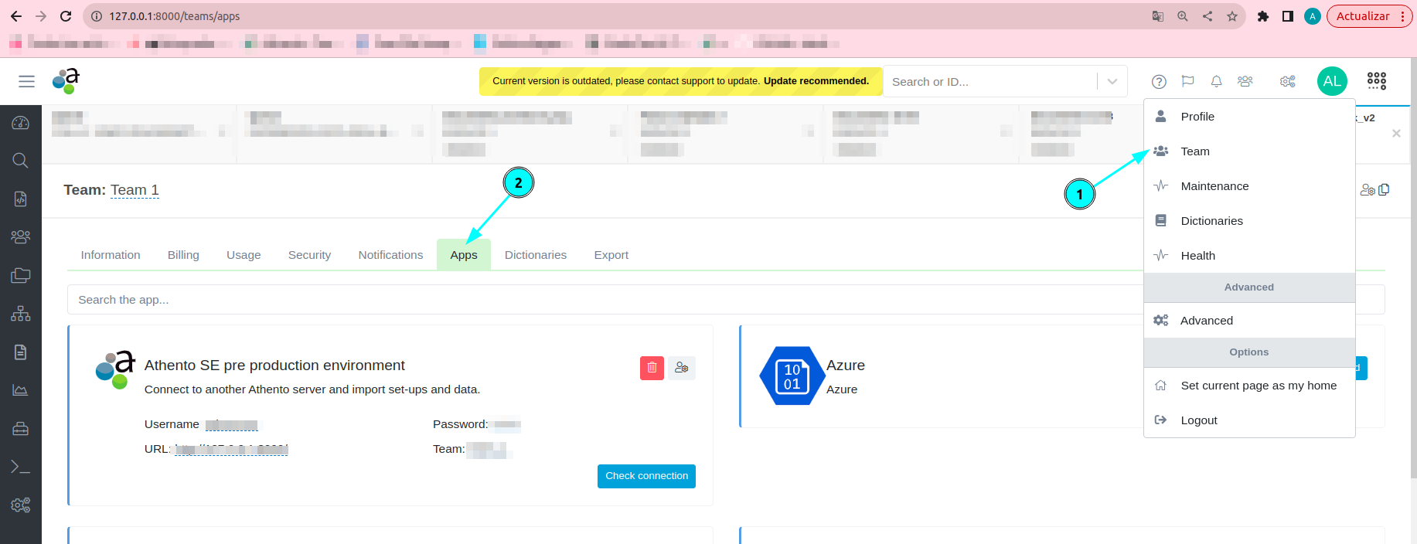The width and height of the screenshot is (1417, 544).
Task: Click the AL user avatar
Action: point(1331,81)
